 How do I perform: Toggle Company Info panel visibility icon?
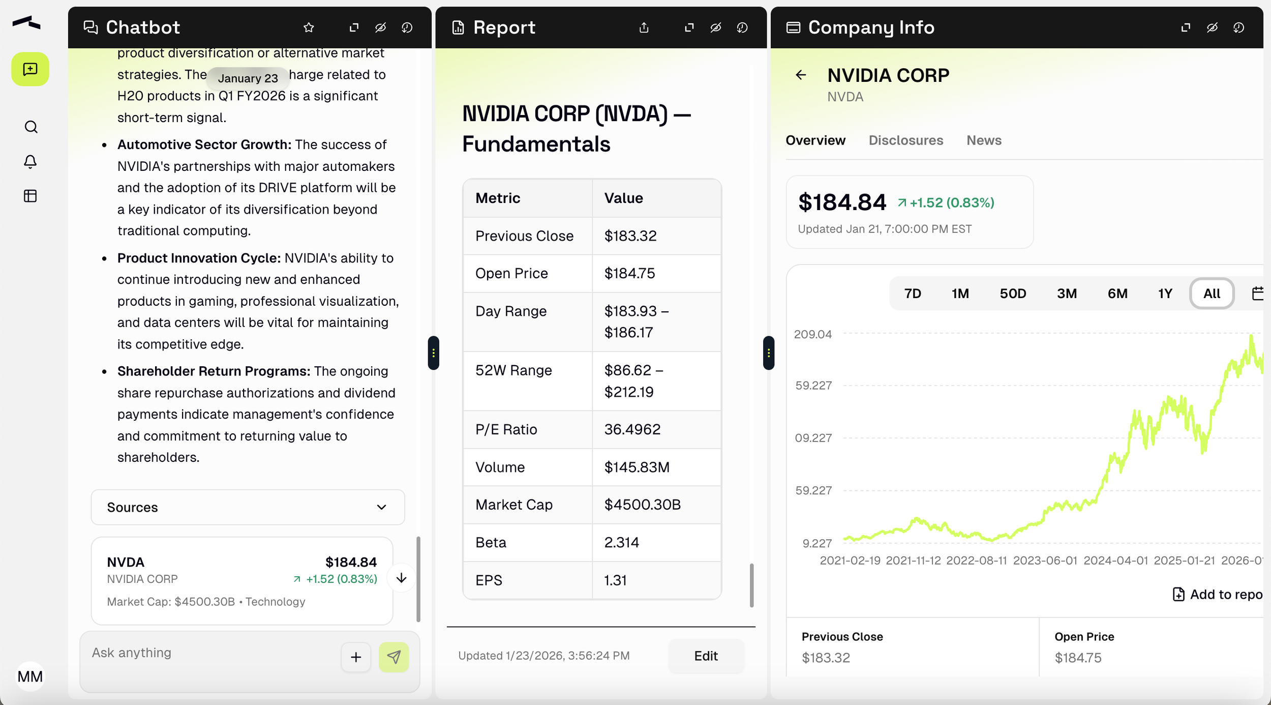pos(1212,27)
